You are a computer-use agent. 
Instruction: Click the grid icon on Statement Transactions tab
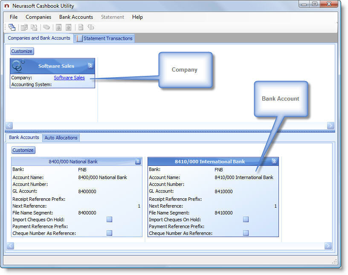(79, 38)
